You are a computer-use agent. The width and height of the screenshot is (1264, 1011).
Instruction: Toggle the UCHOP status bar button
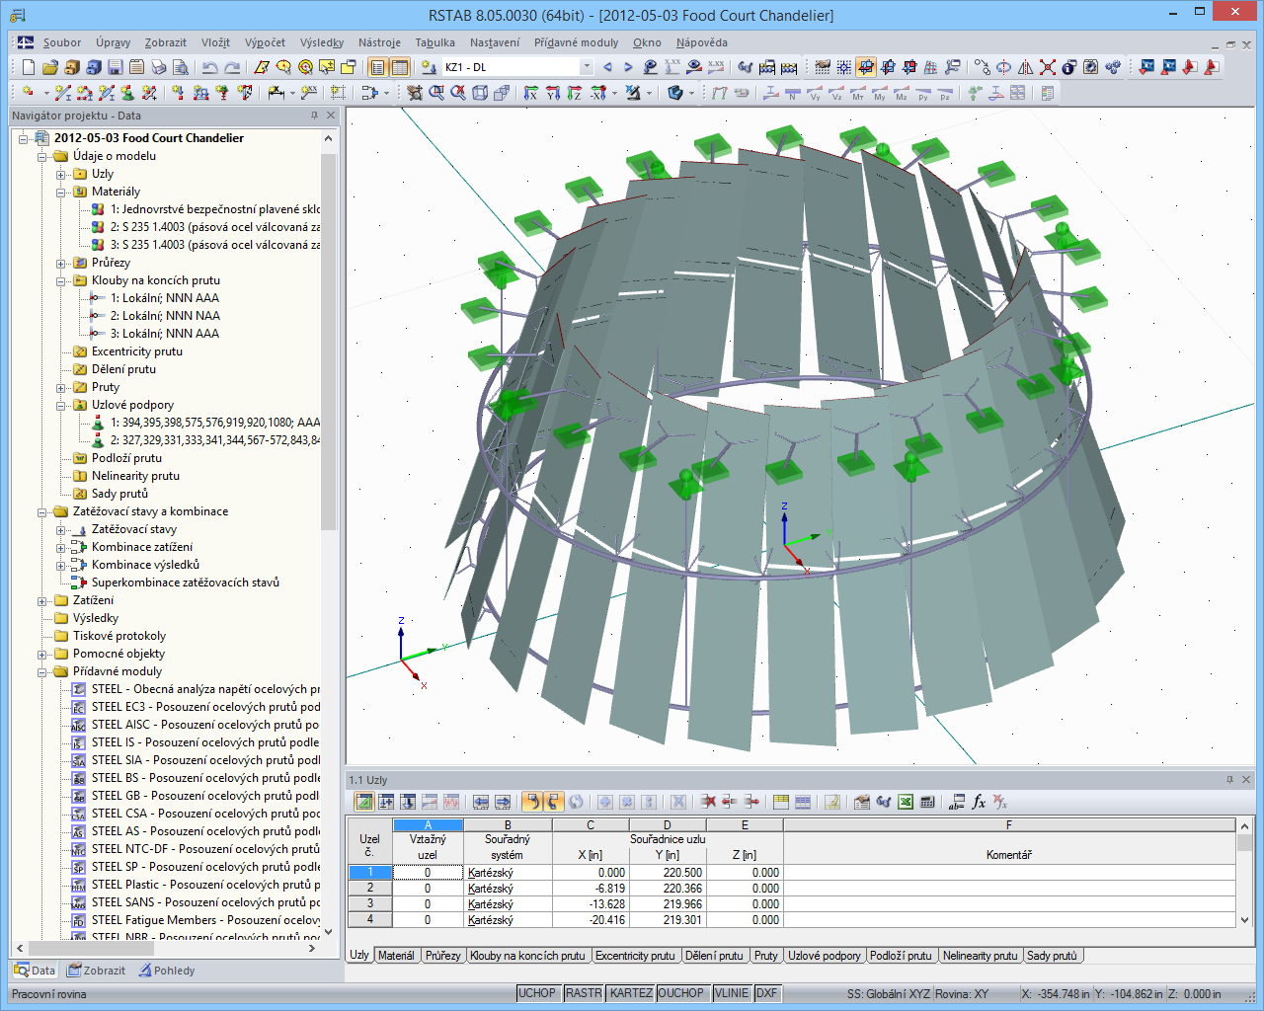pos(537,993)
